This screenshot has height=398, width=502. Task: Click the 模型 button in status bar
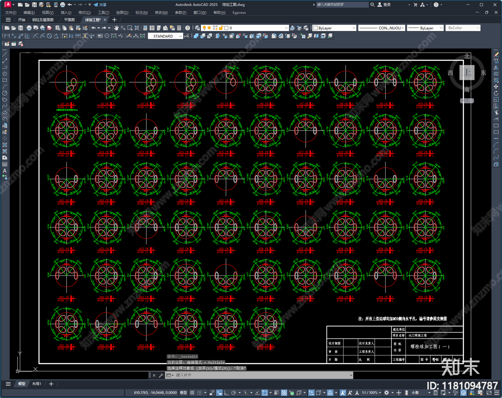tap(183, 393)
